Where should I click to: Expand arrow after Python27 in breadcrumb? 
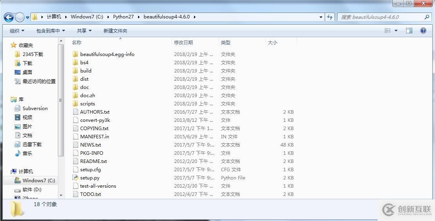[x=139, y=17]
